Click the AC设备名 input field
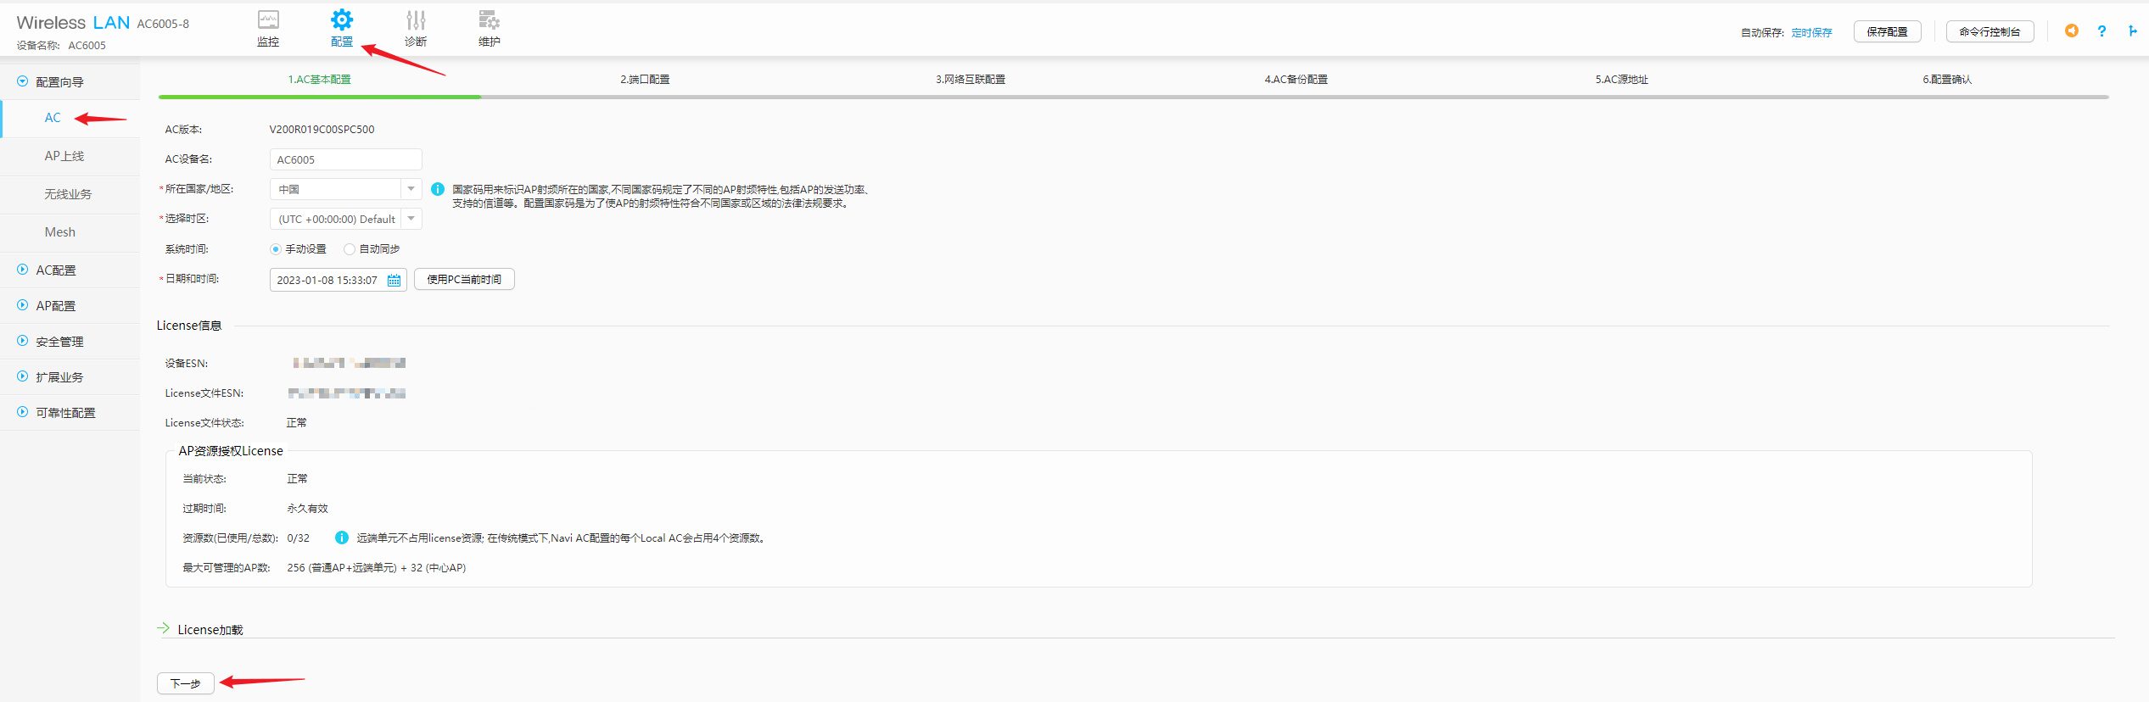 coord(345,159)
